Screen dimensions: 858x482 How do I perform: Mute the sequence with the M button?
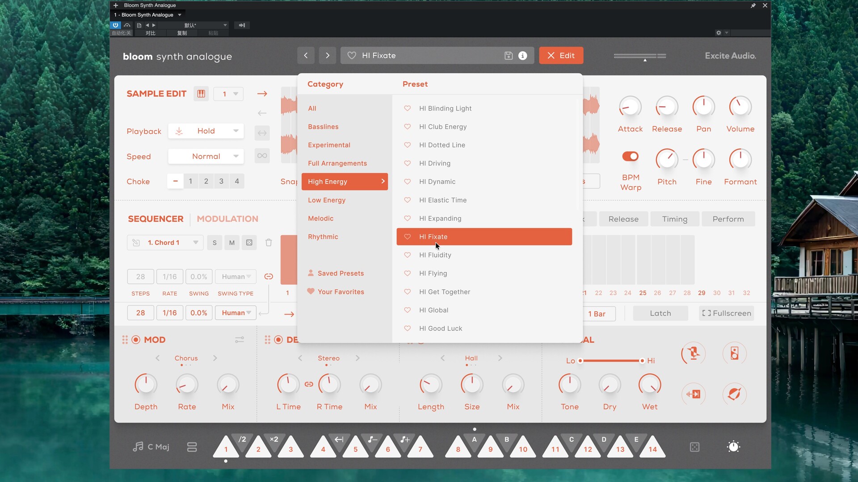click(232, 242)
